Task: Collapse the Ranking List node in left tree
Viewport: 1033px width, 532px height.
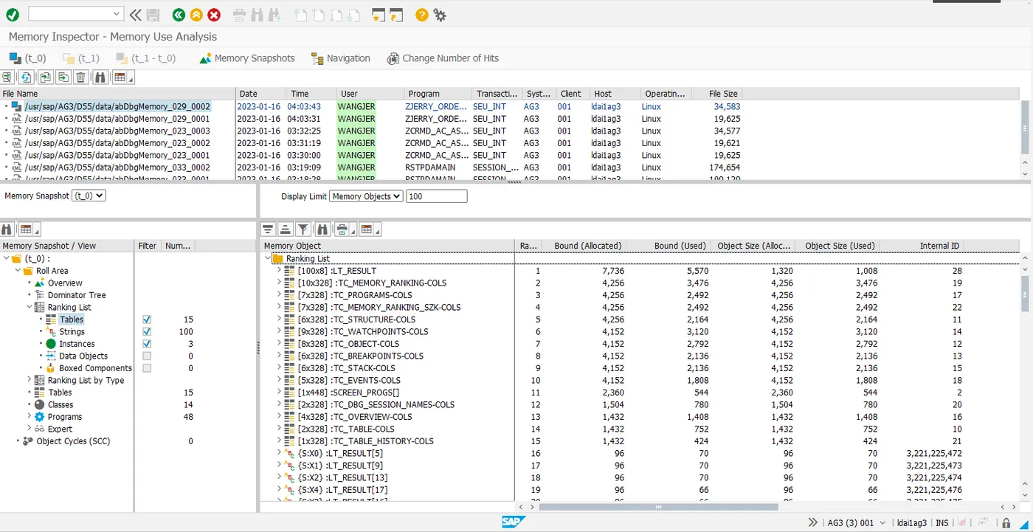Action: coord(30,307)
